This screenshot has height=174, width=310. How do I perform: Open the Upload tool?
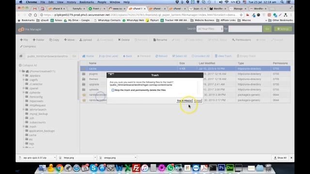(86, 40)
